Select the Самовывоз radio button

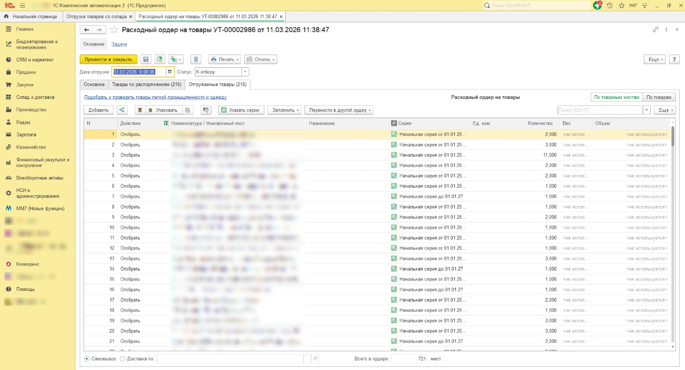[87, 359]
